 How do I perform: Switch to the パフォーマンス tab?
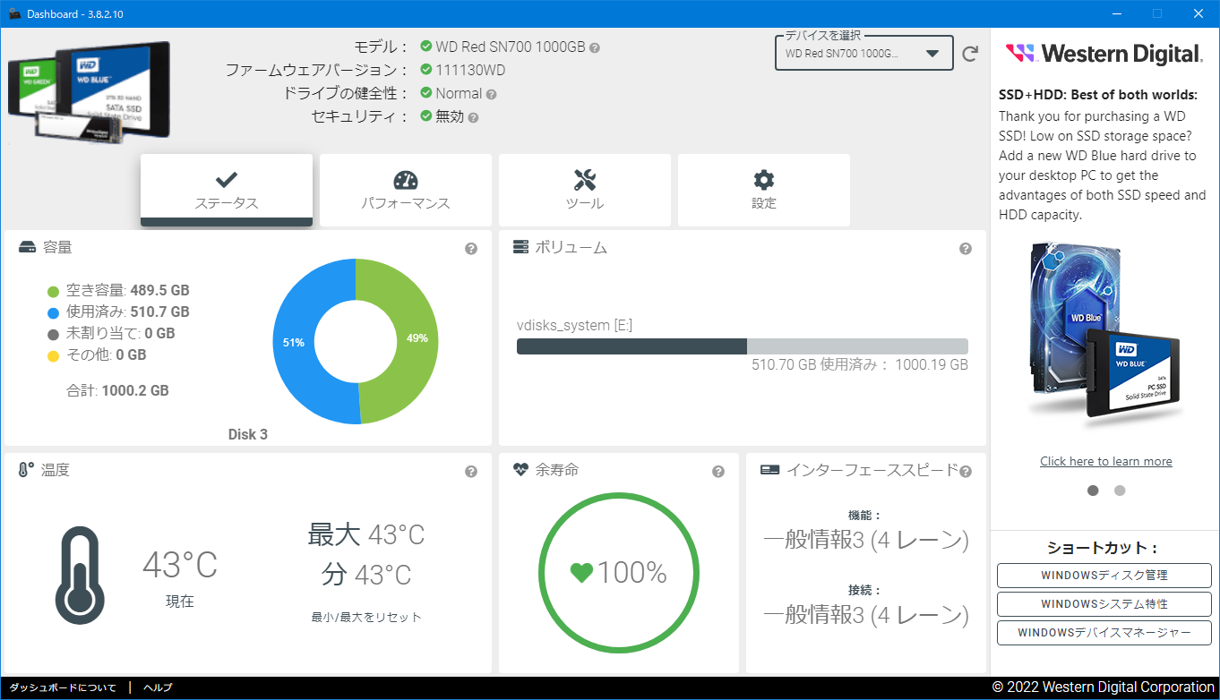tap(406, 190)
